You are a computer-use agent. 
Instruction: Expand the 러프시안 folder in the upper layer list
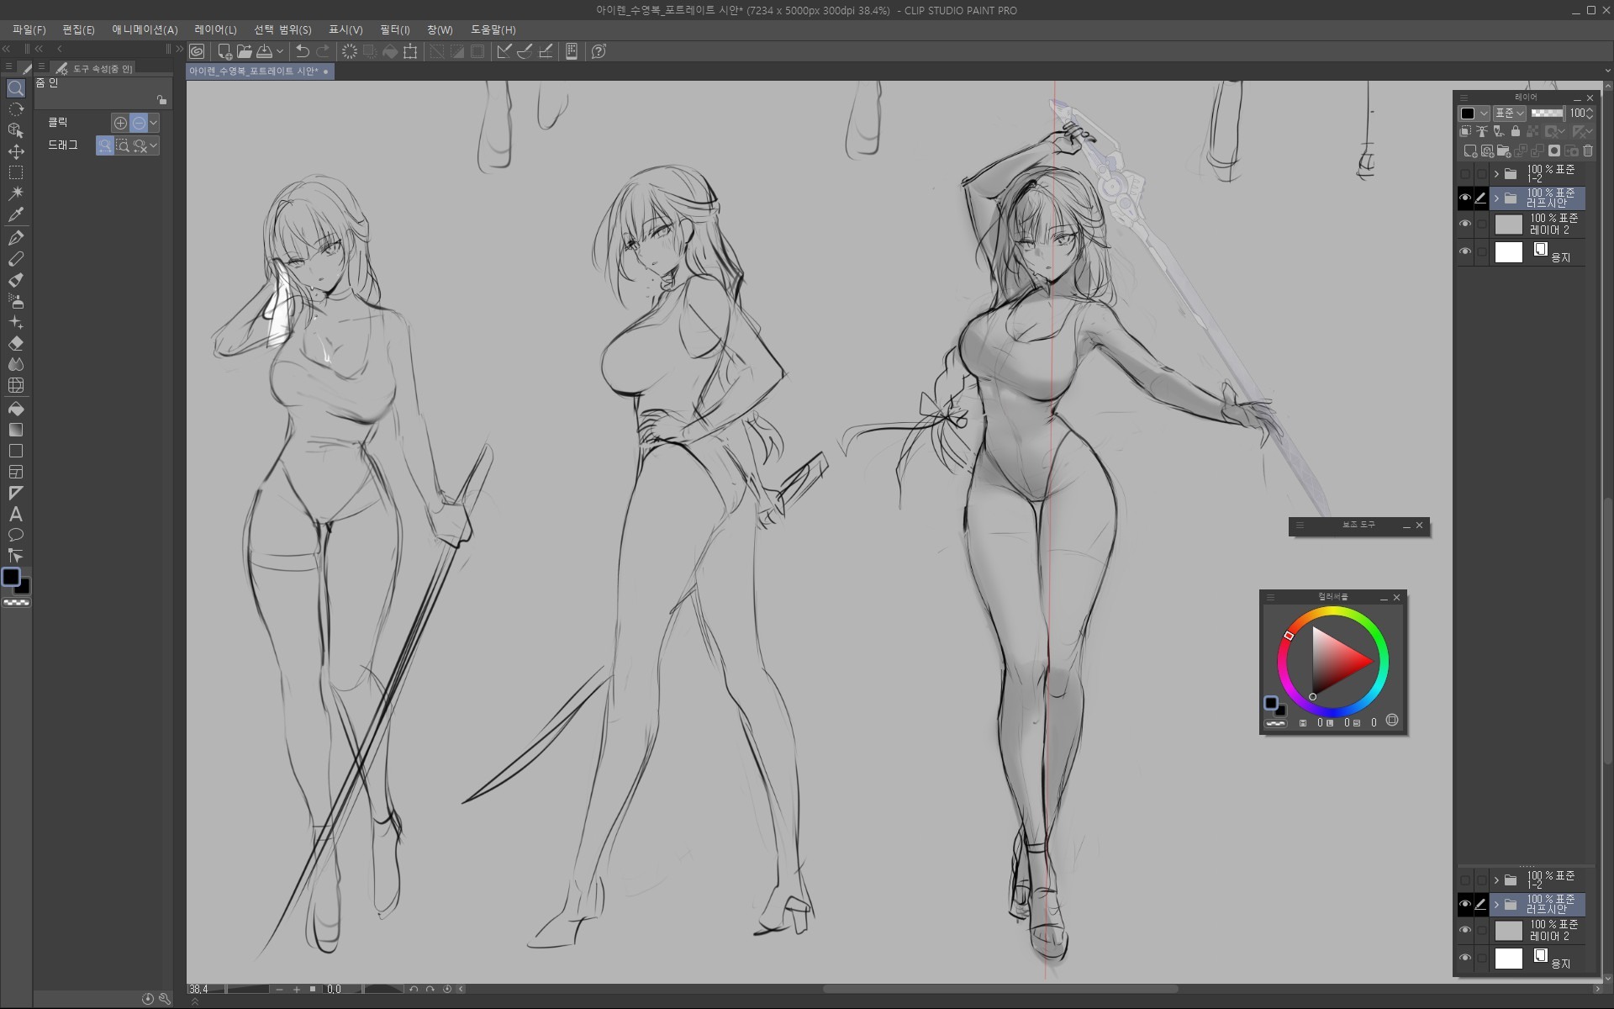click(1496, 198)
